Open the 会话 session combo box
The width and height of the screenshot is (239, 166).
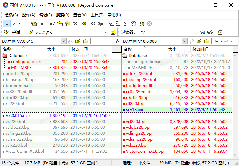[x=68, y=32]
